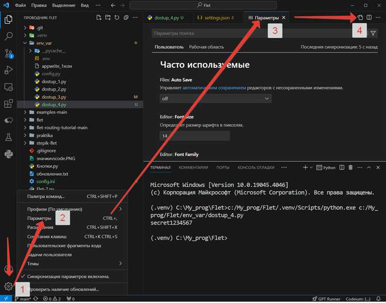The height and width of the screenshot is (303, 386).
Task: Open Files Auto Save dropdown
Action: (x=216, y=98)
